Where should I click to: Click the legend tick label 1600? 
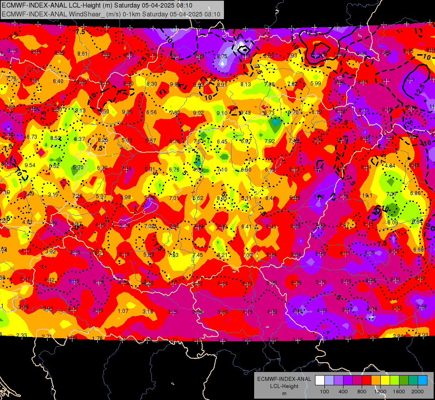399,392
